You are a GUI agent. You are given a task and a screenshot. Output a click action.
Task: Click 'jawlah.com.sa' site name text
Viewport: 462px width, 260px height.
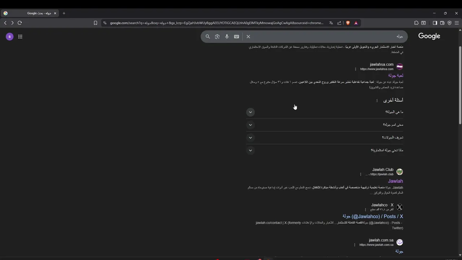(x=381, y=240)
